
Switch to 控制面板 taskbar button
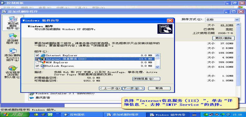(82, 115)
